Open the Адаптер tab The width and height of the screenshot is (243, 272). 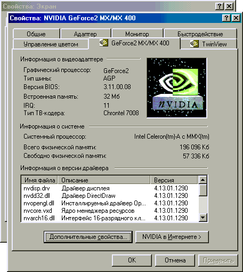click(85, 34)
